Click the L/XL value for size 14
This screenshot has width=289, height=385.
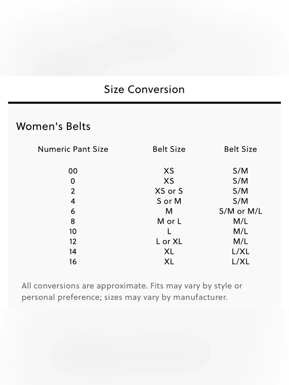(x=240, y=252)
